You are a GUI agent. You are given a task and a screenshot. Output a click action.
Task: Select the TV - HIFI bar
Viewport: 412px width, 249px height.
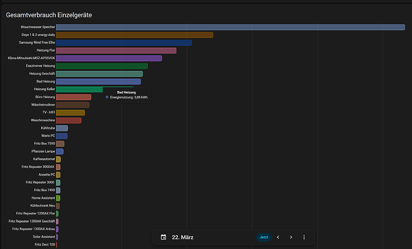[70, 113]
